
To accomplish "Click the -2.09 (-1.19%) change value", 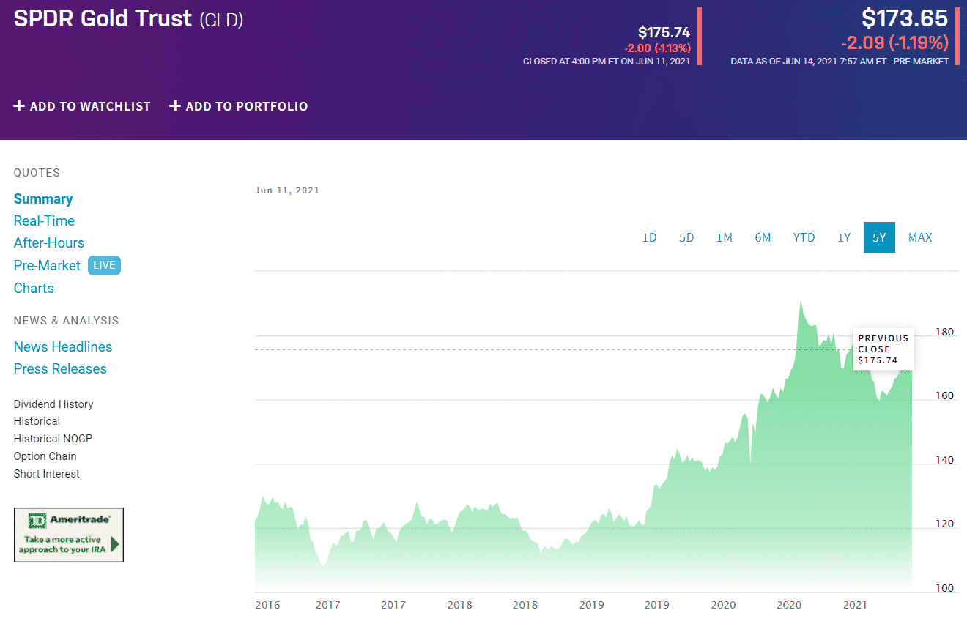I will click(895, 42).
